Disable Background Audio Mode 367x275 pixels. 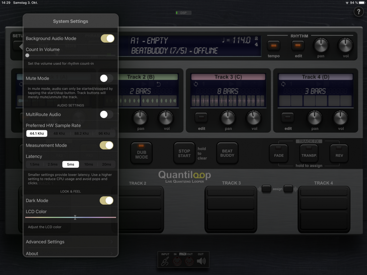point(108,38)
